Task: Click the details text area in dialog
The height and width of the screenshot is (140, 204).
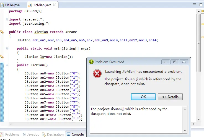Action: pos(136,120)
